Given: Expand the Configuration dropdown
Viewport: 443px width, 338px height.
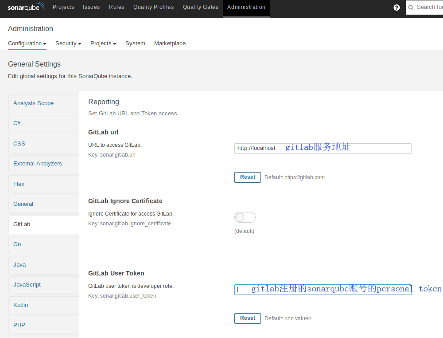Looking at the screenshot, I should click(27, 43).
